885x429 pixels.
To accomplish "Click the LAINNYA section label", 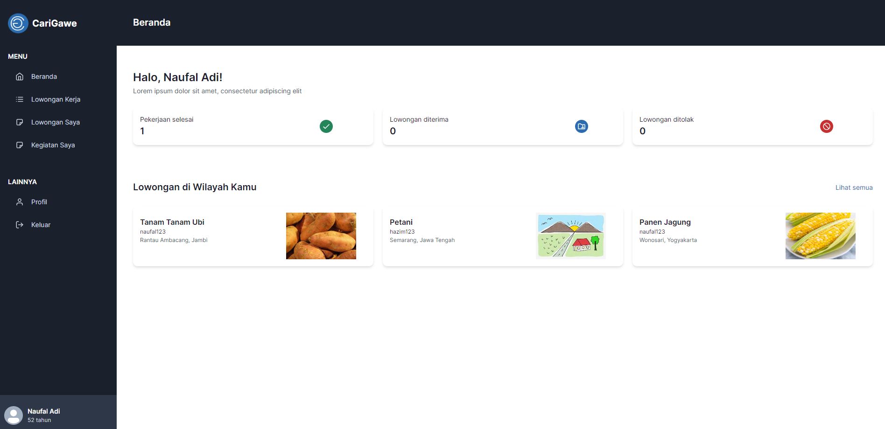I will coord(22,182).
